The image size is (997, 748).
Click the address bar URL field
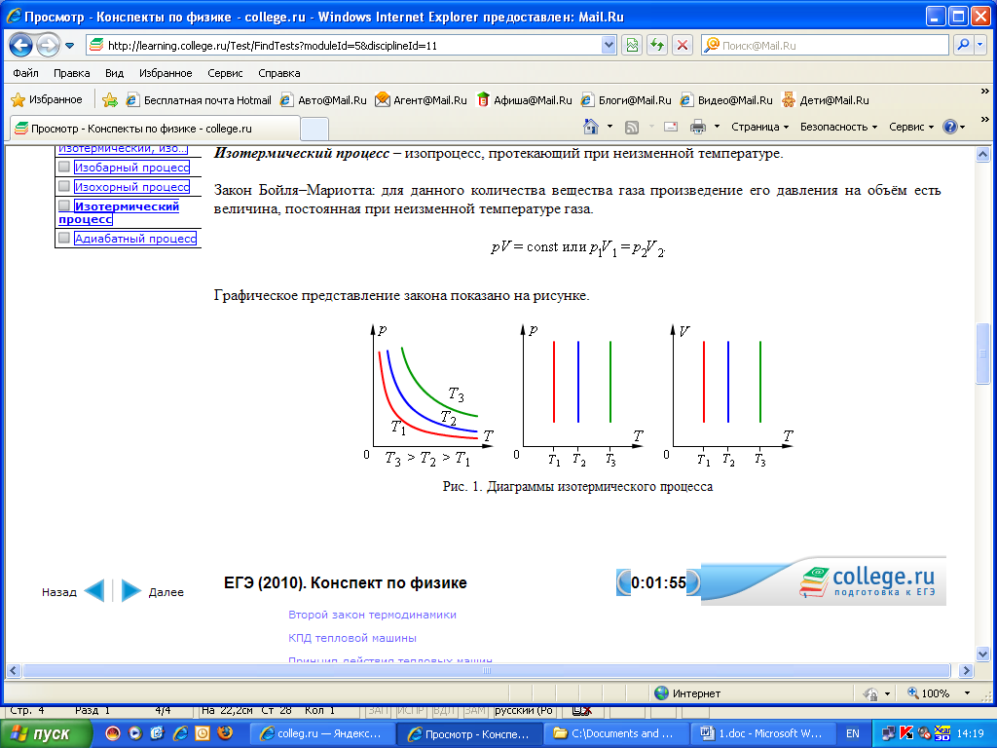coord(344,45)
